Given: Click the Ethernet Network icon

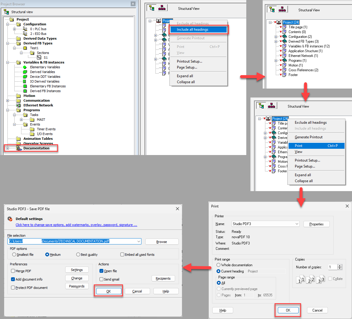Looking at the screenshot, I should coord(19,105).
